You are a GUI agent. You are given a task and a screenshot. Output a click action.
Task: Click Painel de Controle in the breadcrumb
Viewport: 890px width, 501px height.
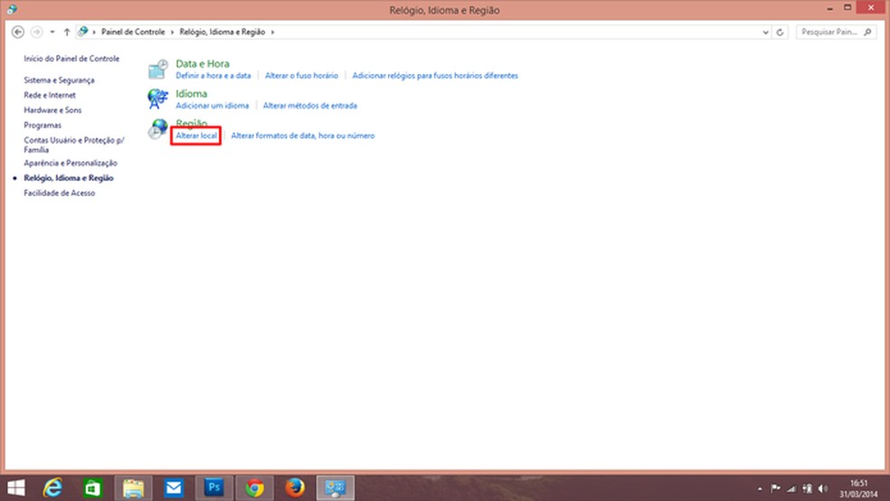coord(133,33)
